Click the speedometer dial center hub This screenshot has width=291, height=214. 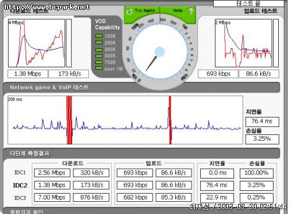click(x=159, y=52)
